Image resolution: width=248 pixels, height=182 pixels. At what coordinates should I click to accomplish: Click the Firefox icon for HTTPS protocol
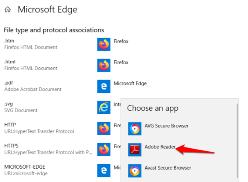104,149
